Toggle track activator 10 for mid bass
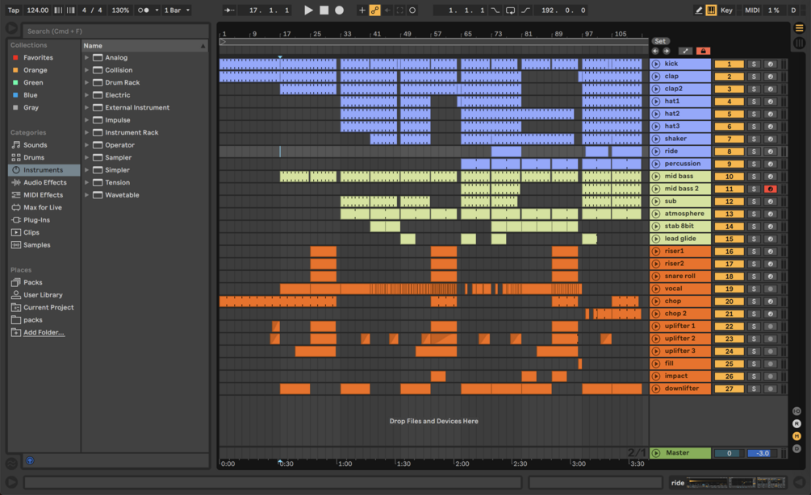 click(729, 177)
